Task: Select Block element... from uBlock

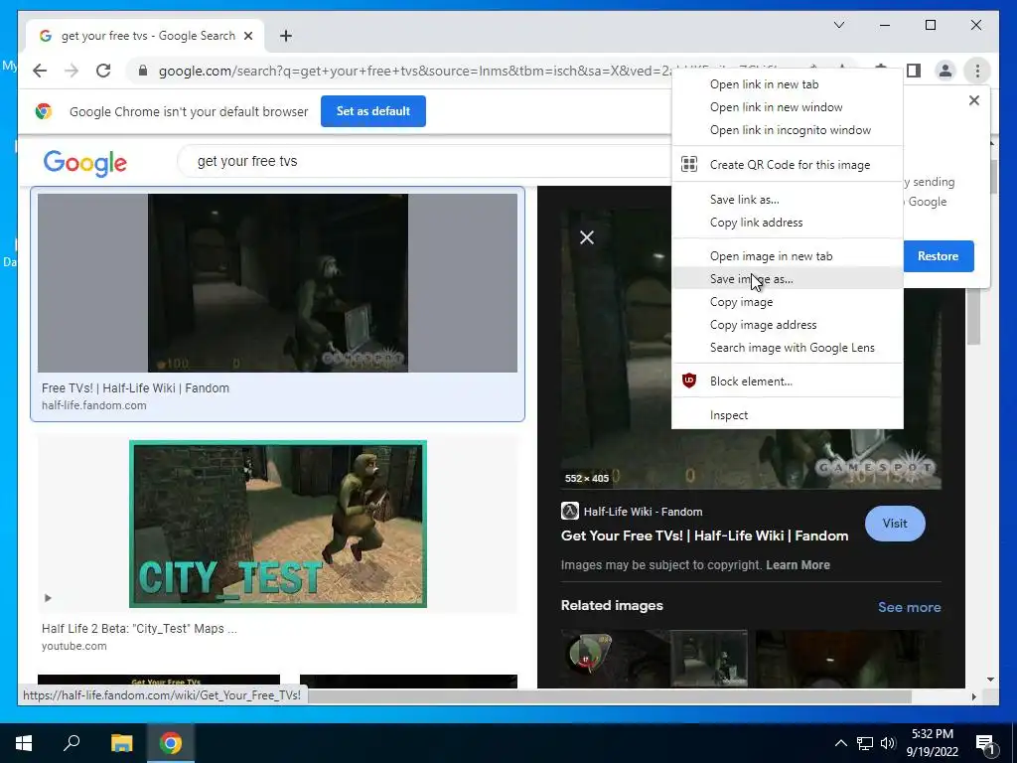Action: click(788, 381)
